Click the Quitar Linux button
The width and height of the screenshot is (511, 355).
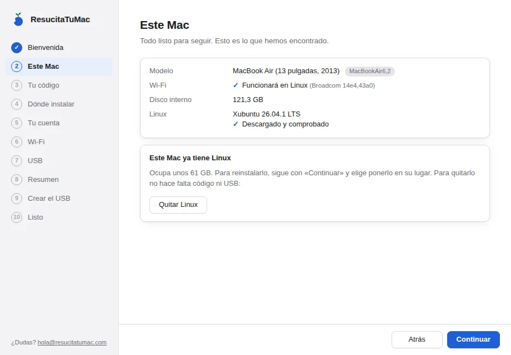(178, 205)
